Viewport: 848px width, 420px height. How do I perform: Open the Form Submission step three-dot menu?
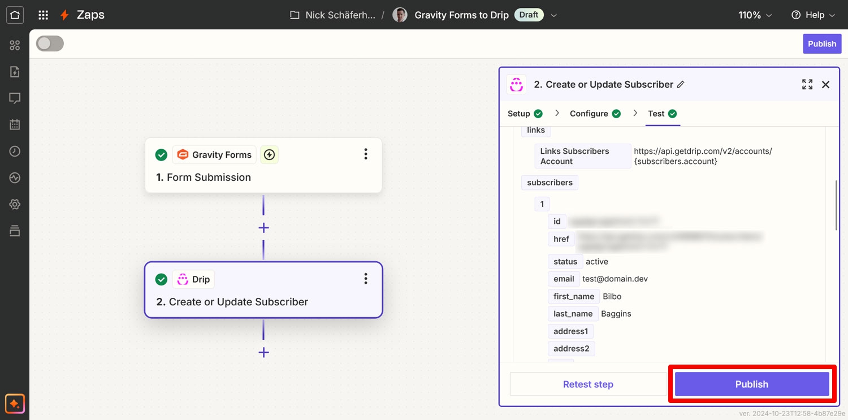click(366, 154)
